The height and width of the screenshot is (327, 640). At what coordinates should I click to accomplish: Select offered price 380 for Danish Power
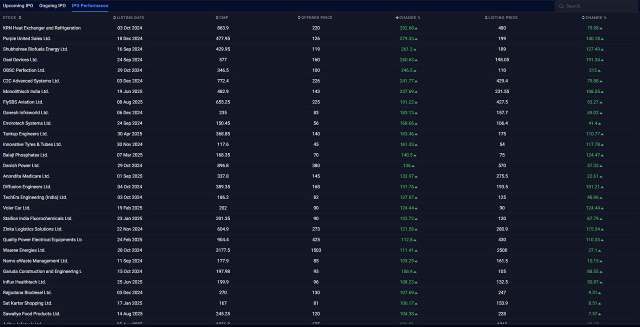pos(316,165)
